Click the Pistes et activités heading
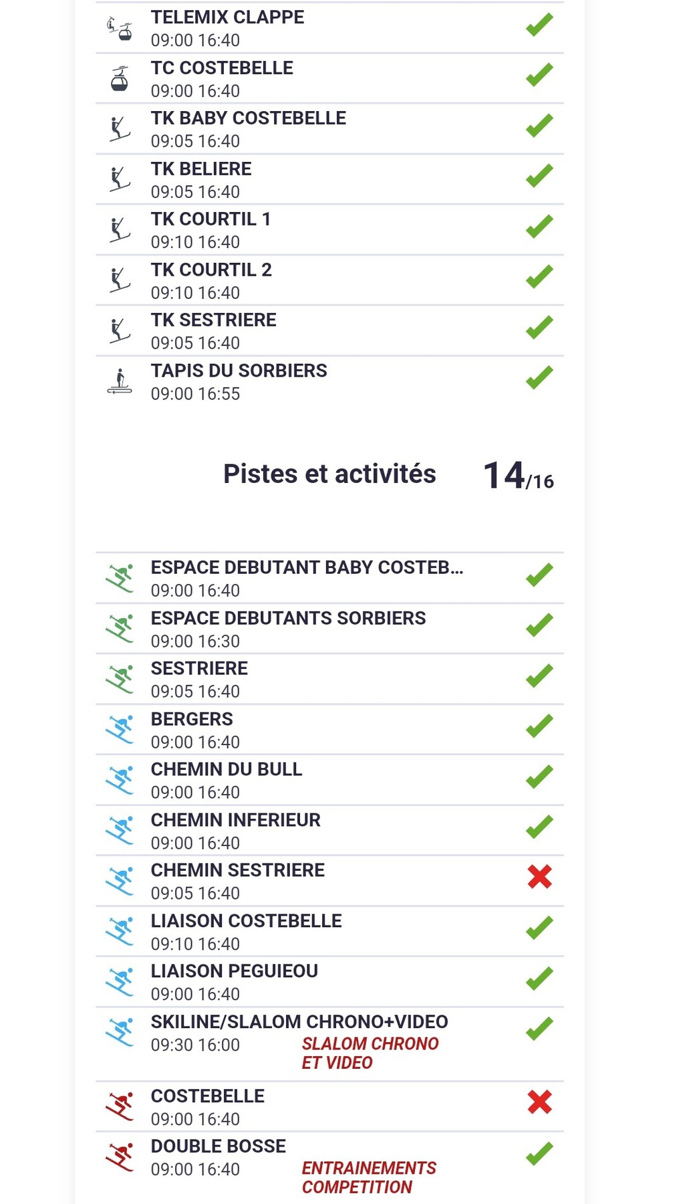Image resolution: width=685 pixels, height=1204 pixels. pos(329,474)
